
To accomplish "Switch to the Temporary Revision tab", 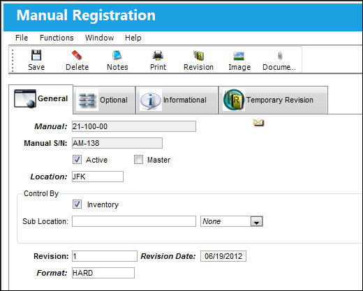I will pyautogui.click(x=273, y=100).
